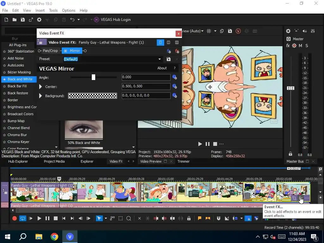Open the Tools menu
Screen dimensions: 324x243
pos(53,10)
